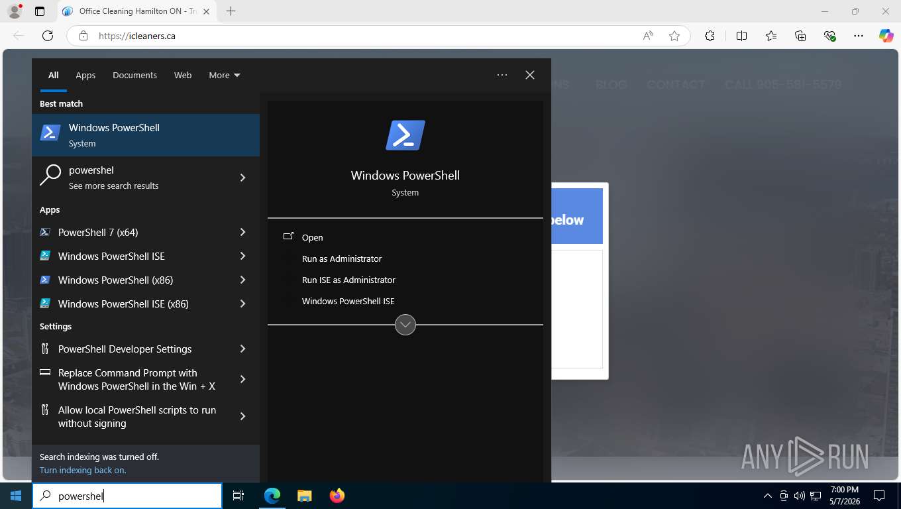Open Windows PowerShell best match result

(146, 135)
